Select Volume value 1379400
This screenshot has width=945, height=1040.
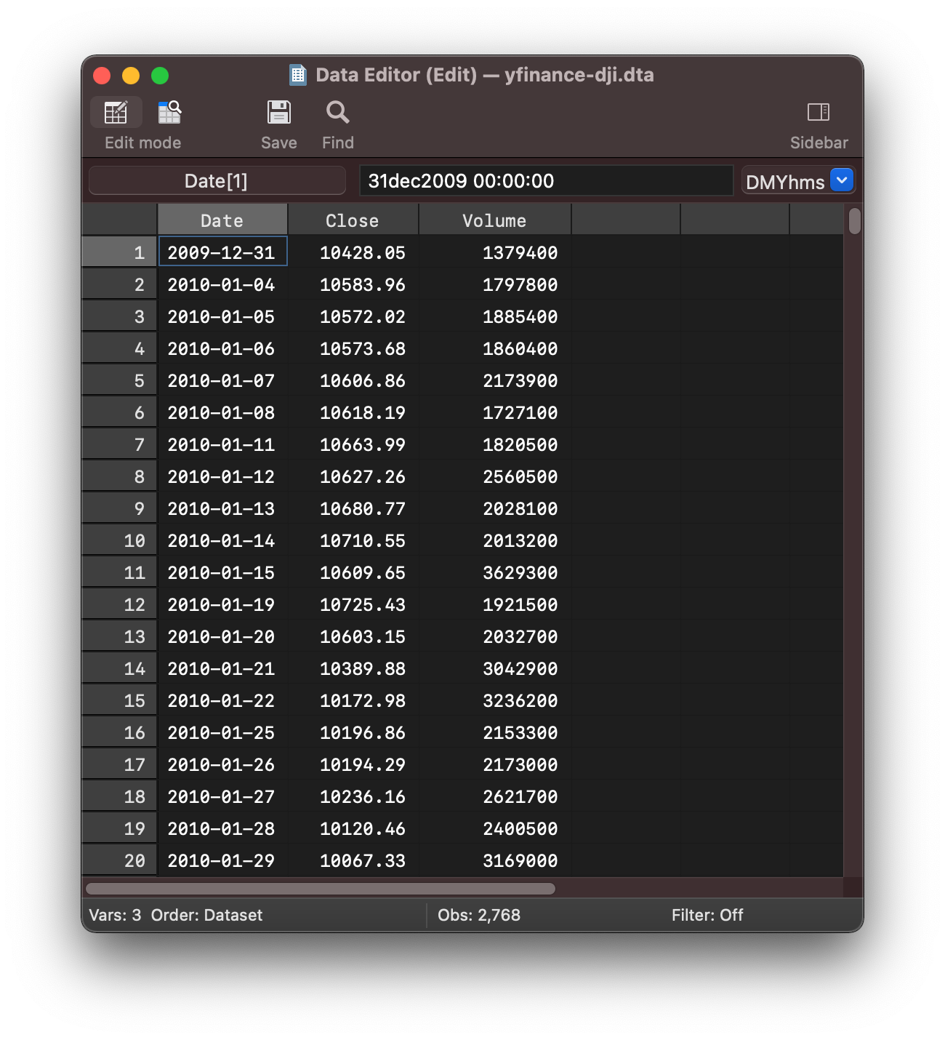[x=495, y=252]
